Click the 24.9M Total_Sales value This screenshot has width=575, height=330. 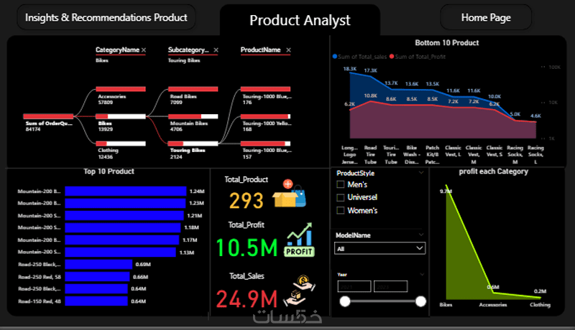[247, 299]
